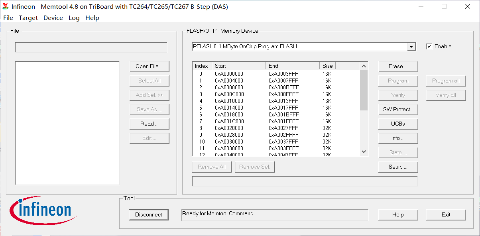Open the memory device dropdown

click(x=411, y=46)
